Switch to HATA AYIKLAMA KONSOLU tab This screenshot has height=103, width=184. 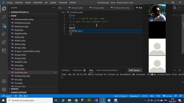107,70
